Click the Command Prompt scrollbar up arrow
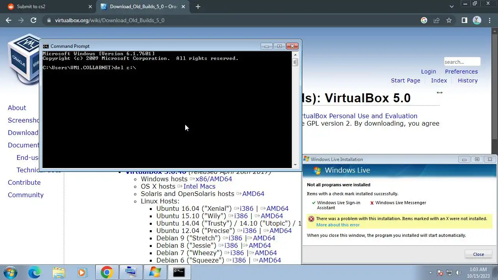 [295, 55]
